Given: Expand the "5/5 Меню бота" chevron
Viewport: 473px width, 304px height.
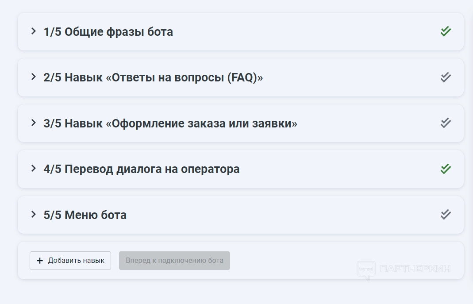Looking at the screenshot, I should [x=33, y=214].
